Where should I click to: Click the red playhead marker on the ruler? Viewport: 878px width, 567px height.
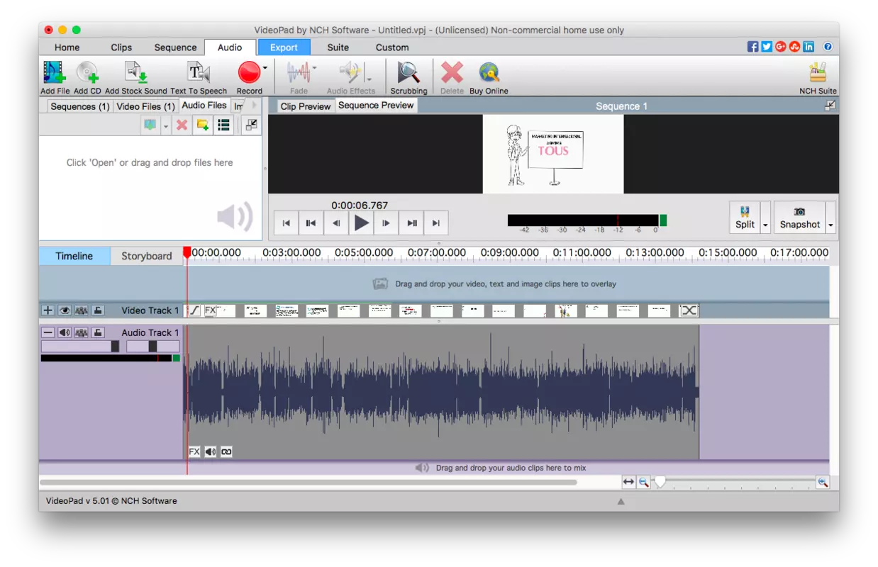[187, 252]
